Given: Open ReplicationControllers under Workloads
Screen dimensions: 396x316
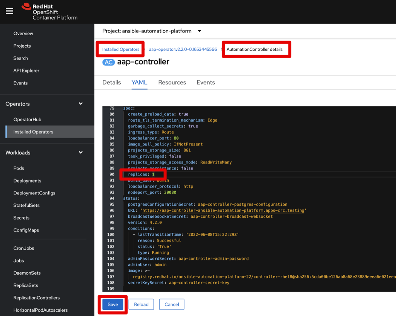Looking at the screenshot, I should pyautogui.click(x=37, y=298).
